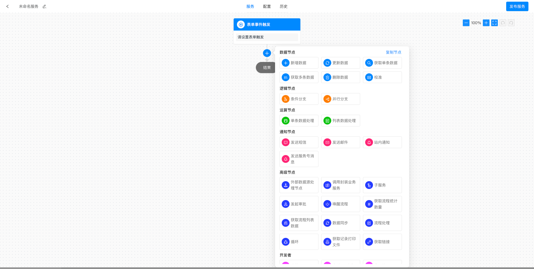Click the fit-to-screen fullscreen icon
The height and width of the screenshot is (269, 534).
pyautogui.click(x=494, y=23)
